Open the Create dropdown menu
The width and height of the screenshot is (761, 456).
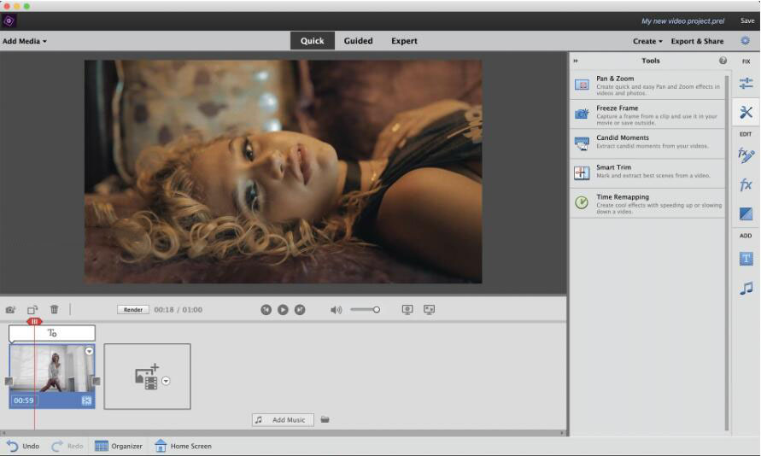tap(647, 41)
